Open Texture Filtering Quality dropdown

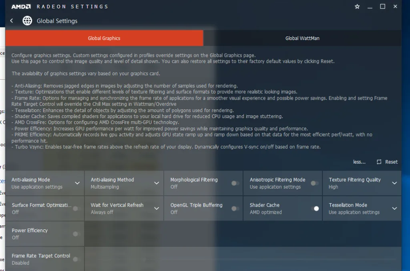(394, 183)
